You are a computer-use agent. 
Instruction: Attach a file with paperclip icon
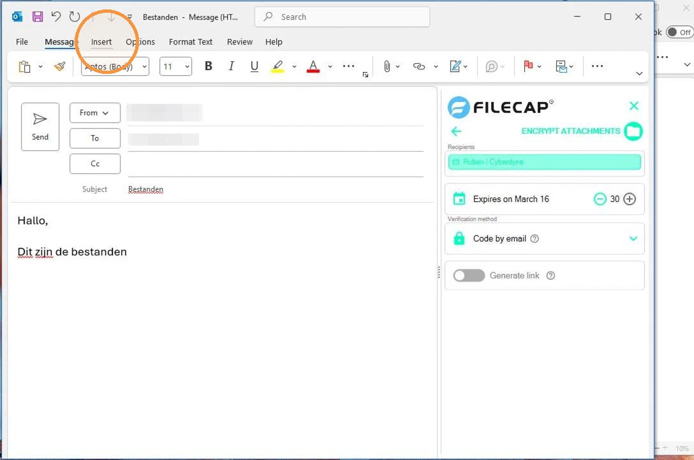387,66
